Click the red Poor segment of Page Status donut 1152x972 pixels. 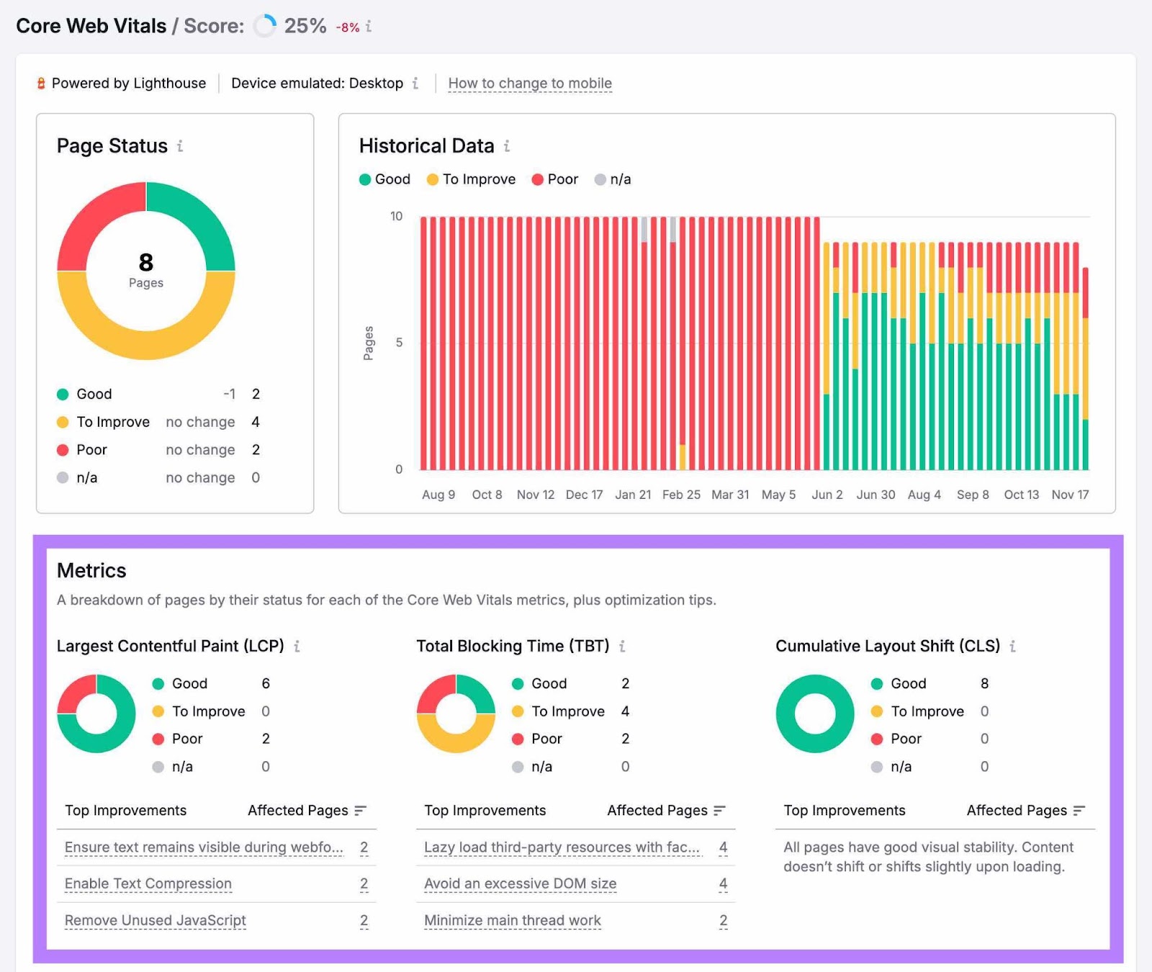pos(90,216)
